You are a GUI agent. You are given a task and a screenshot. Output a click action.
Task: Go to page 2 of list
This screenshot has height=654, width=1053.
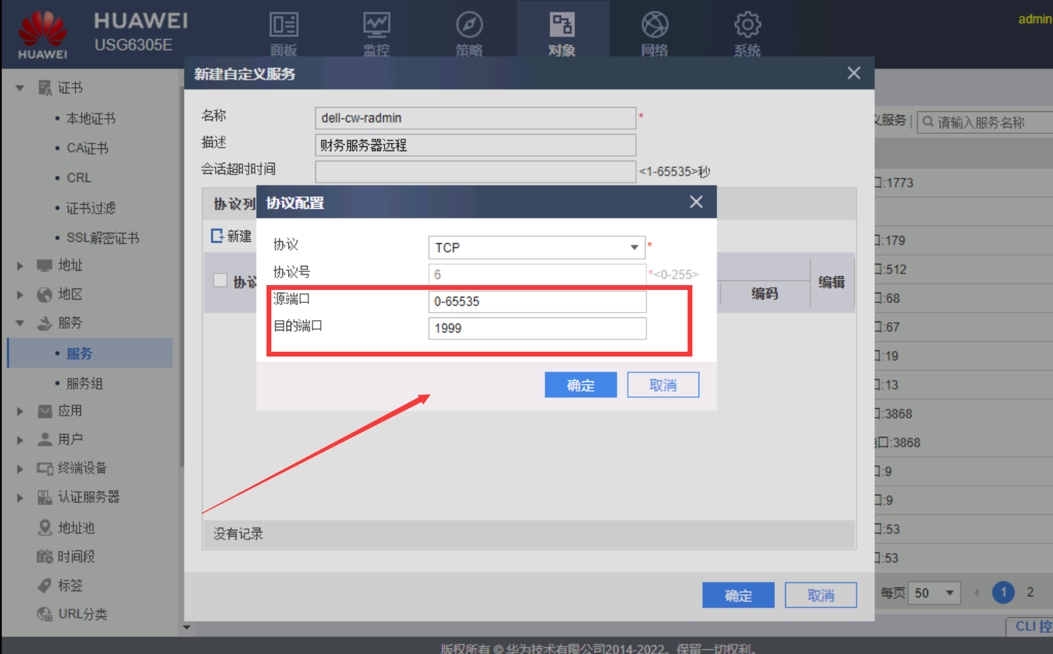coord(1030,592)
